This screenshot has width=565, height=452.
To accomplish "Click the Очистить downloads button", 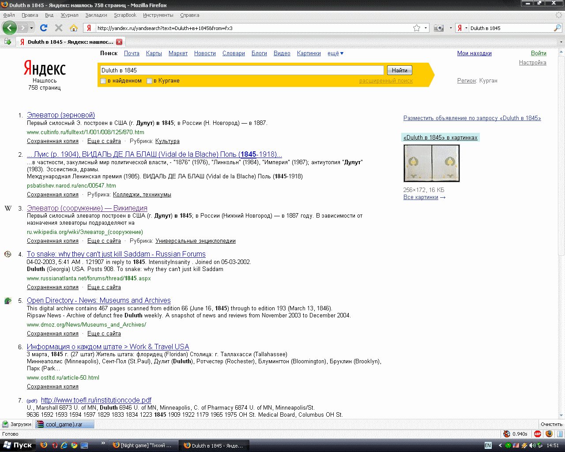I will pyautogui.click(x=551, y=424).
